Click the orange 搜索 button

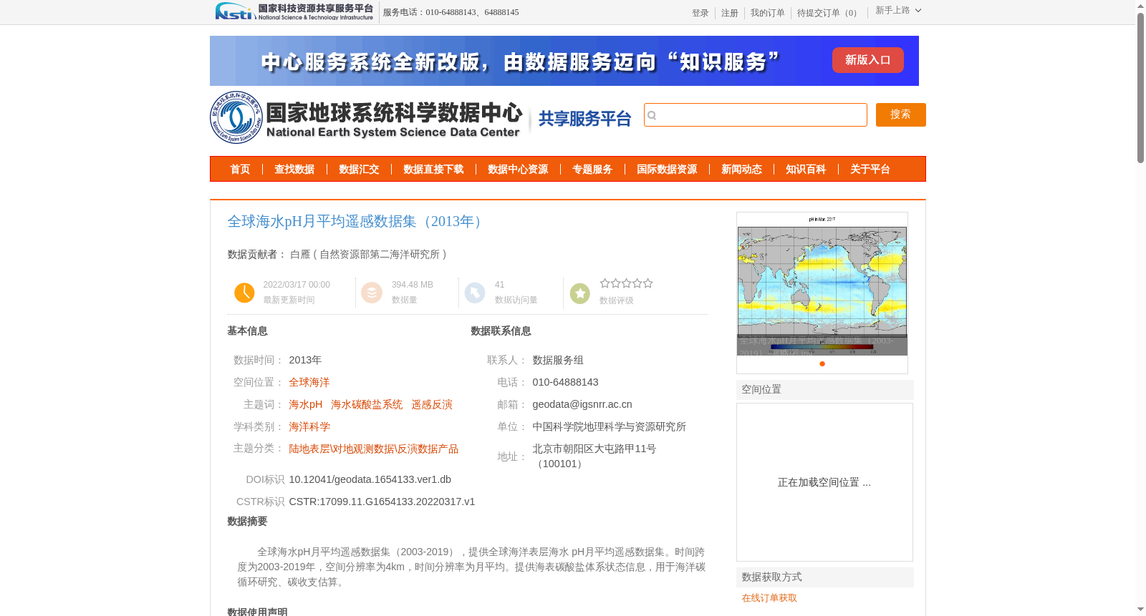901,114
